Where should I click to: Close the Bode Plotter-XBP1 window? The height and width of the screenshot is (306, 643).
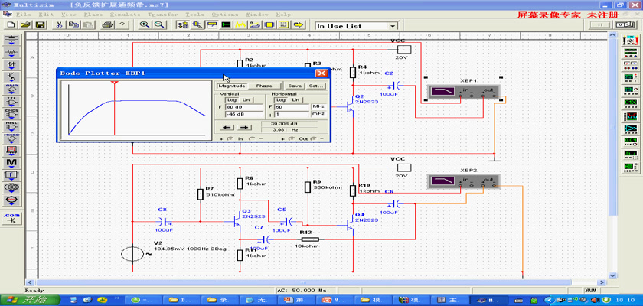(x=322, y=73)
